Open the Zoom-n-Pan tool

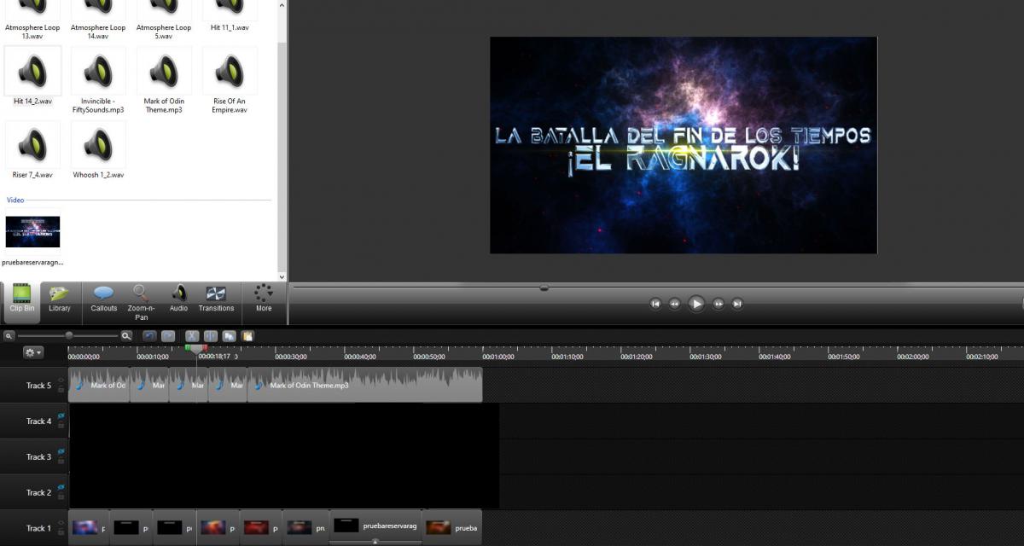[x=141, y=301]
